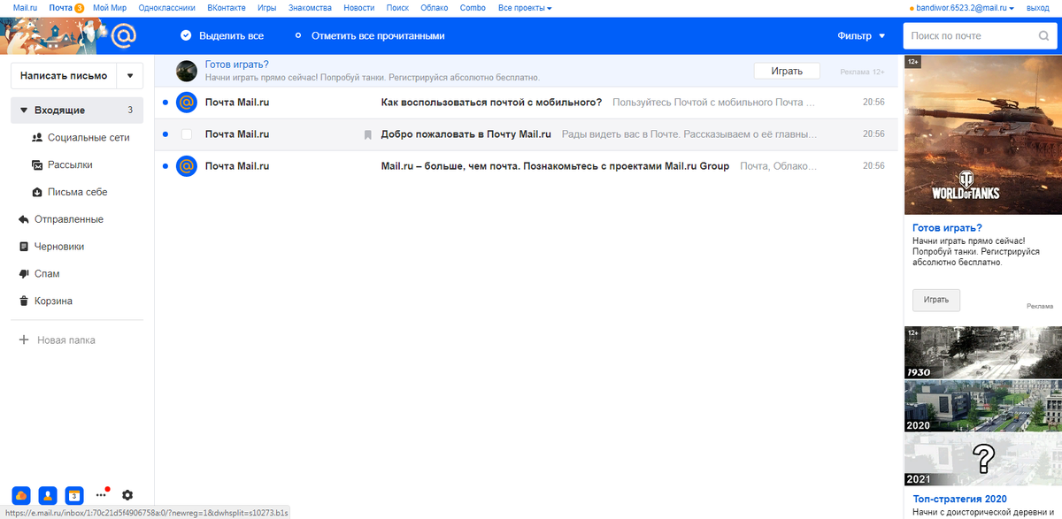Click Написать письмо button

click(x=64, y=76)
